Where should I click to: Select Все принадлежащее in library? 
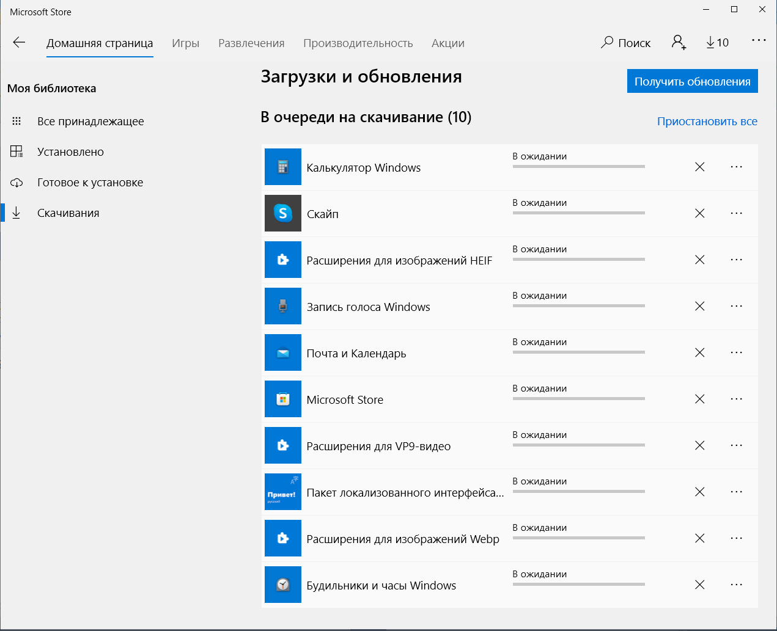click(90, 122)
